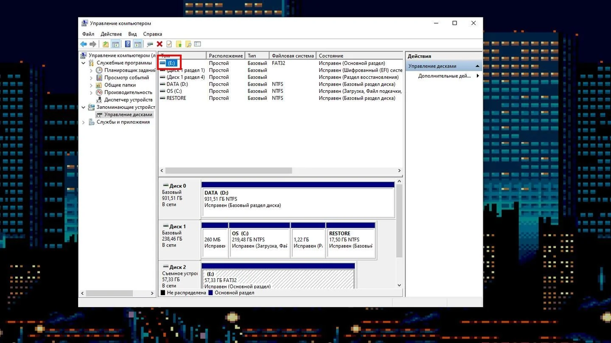Click the checklist settings icon in toolbar
The height and width of the screenshot is (343, 611).
point(197,44)
